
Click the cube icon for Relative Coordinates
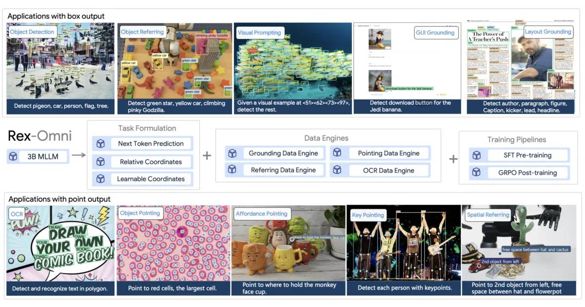[101, 162]
